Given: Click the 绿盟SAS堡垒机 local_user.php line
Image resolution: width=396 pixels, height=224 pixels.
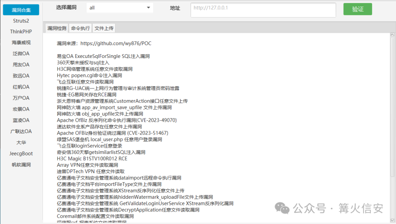Looking at the screenshot, I should (x=109, y=139).
